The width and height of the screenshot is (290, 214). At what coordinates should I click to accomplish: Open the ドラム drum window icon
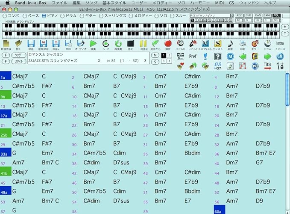(268, 45)
